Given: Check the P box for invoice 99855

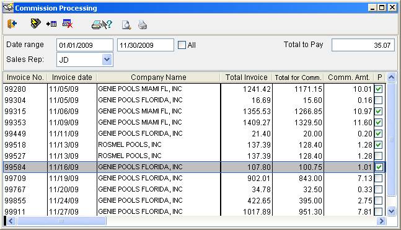Looking at the screenshot, I should pos(379,200).
